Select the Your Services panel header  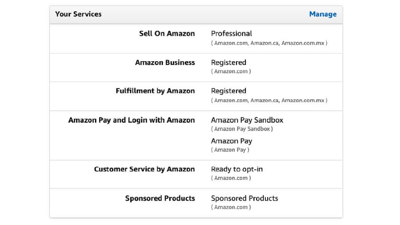[x=78, y=14]
